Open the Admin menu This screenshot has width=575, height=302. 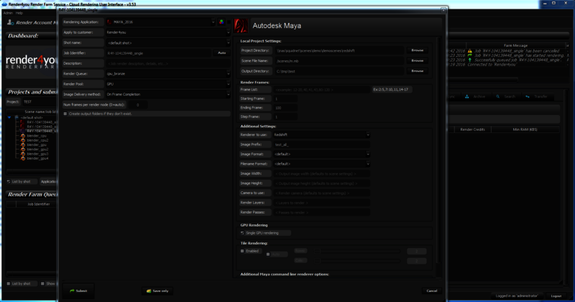tap(7, 13)
